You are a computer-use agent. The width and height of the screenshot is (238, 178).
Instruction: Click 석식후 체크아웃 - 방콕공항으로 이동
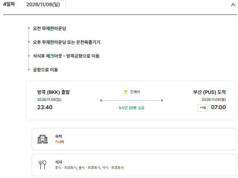coord(66,56)
